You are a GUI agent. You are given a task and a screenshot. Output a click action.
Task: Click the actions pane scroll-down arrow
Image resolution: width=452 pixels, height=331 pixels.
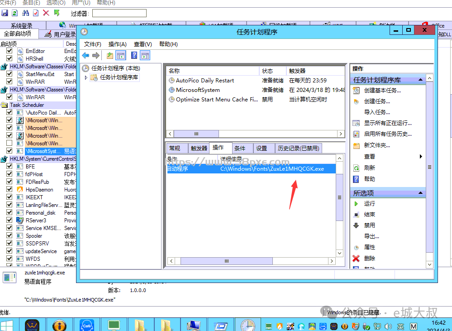[x=429, y=264]
